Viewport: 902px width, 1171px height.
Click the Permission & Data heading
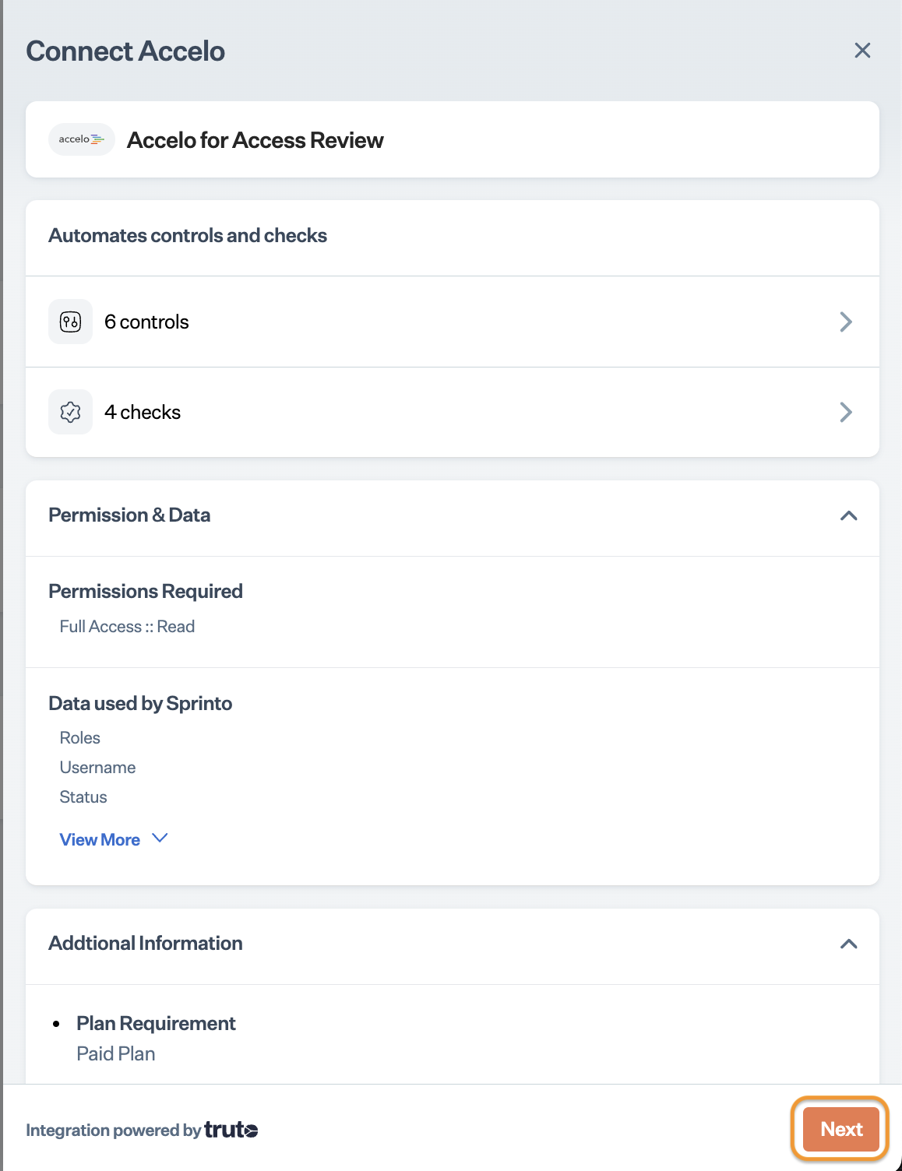pos(129,515)
